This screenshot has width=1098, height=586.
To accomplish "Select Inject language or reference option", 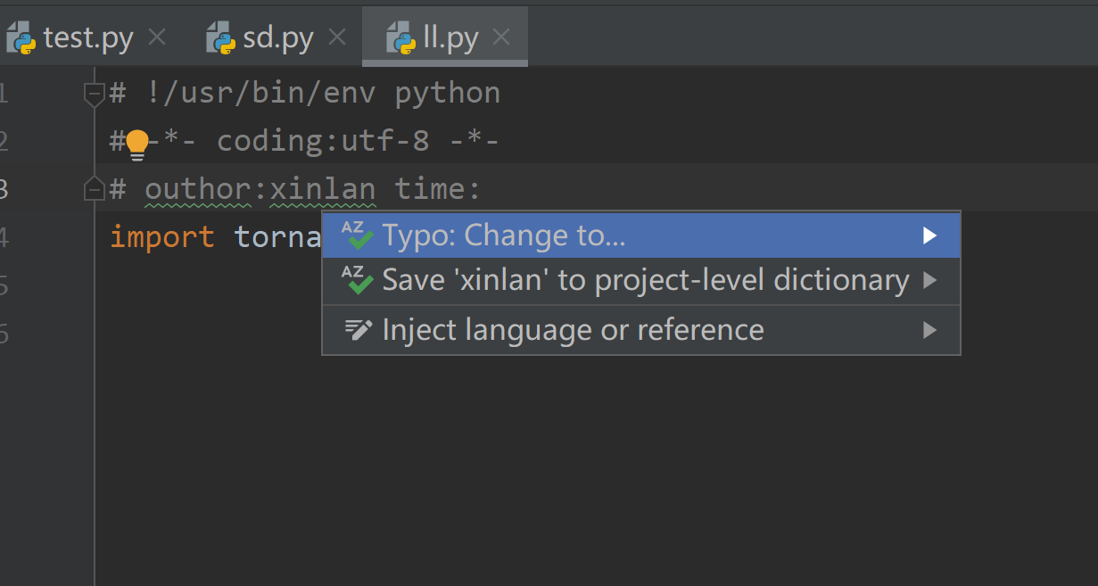I will click(x=573, y=330).
